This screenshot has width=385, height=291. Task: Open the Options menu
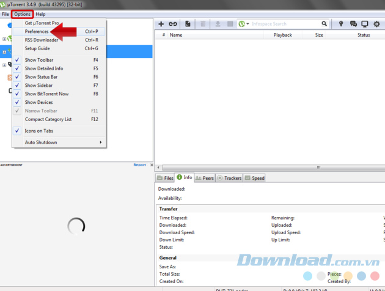point(23,14)
